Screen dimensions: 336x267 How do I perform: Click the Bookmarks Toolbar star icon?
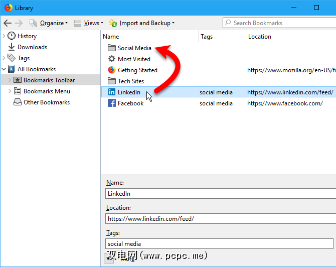click(18, 80)
